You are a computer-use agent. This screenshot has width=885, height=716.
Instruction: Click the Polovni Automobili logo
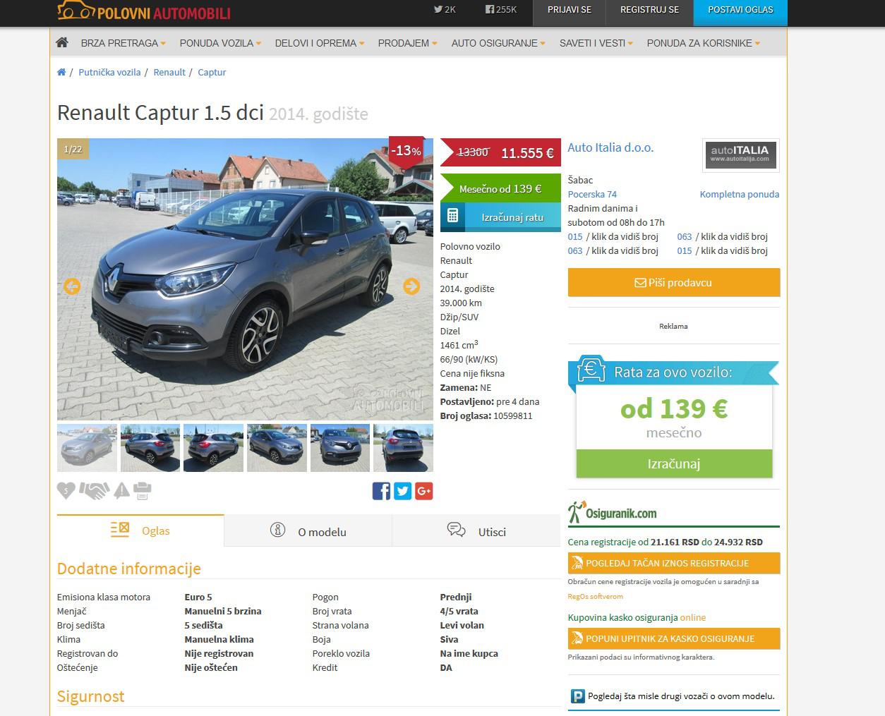click(x=144, y=11)
